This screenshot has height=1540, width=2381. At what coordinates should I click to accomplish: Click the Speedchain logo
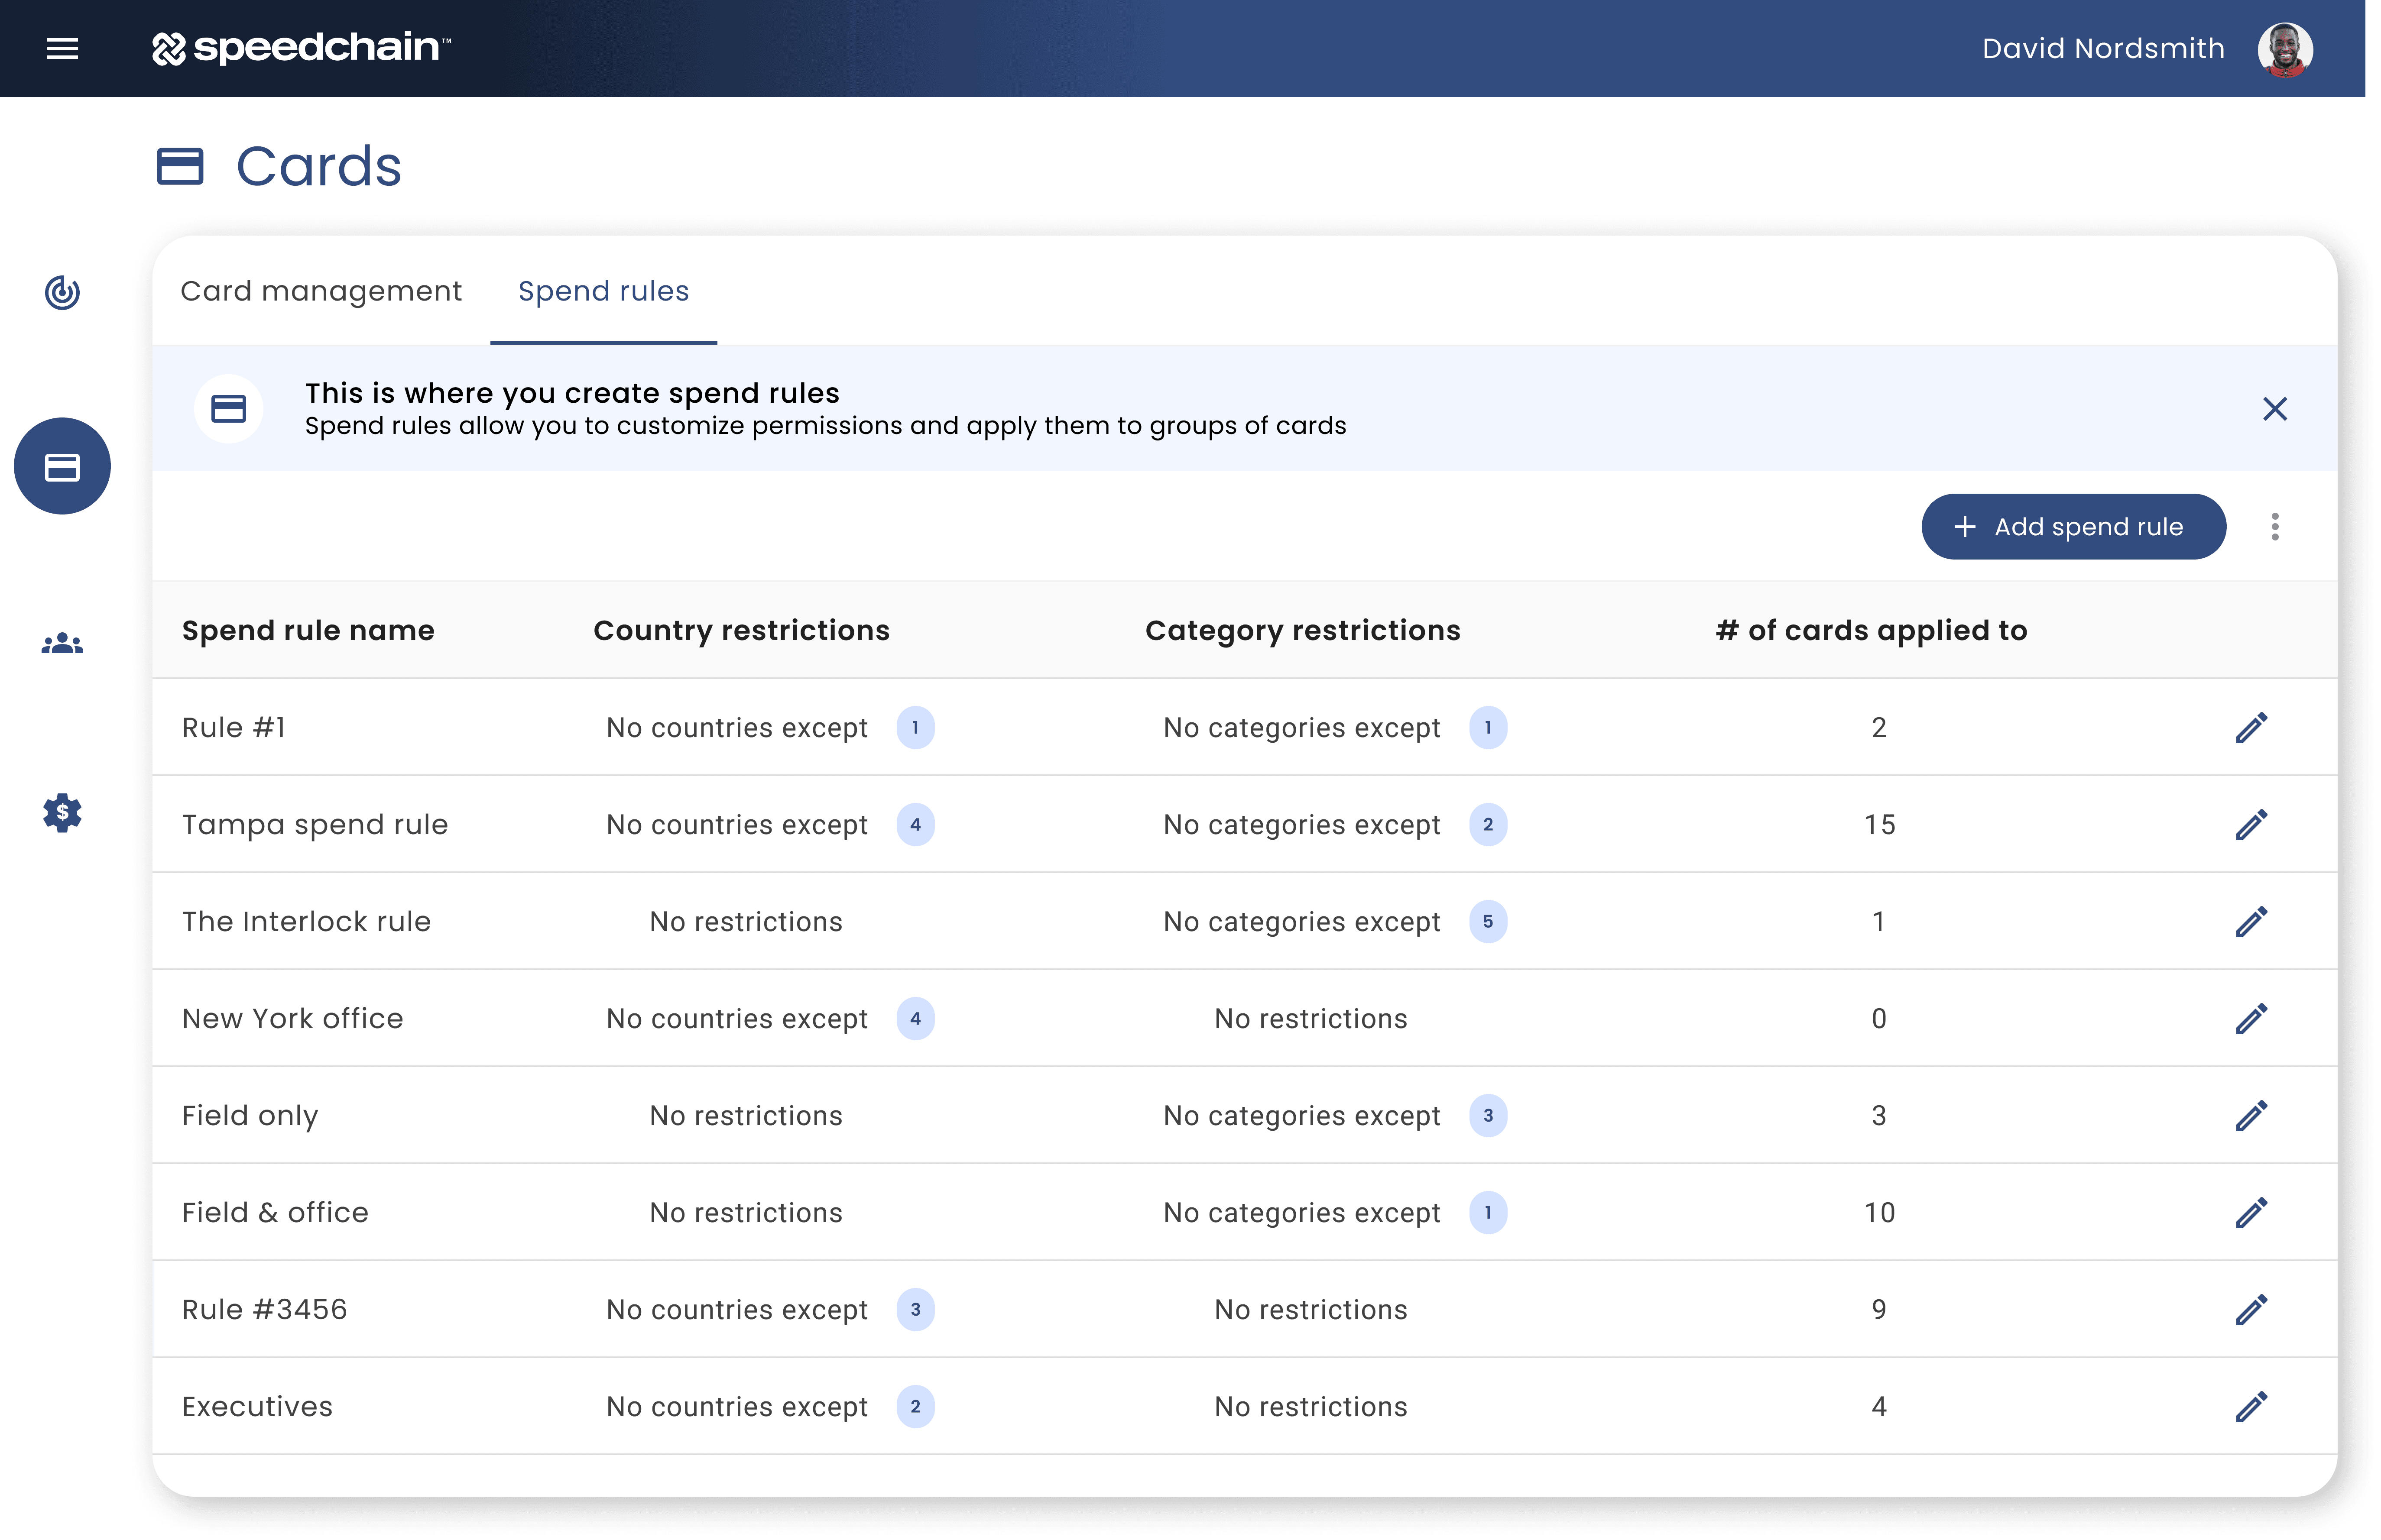pyautogui.click(x=301, y=48)
